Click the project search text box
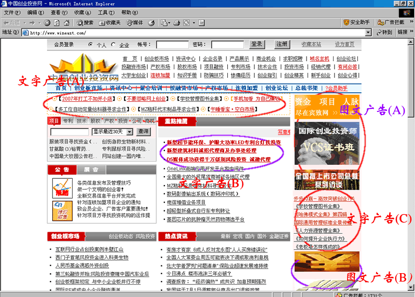The height and width of the screenshot is (297, 415). [x=70, y=132]
